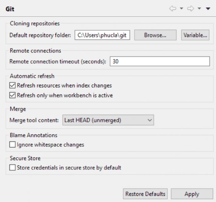Check Store credentials in secure store

tap(12, 167)
